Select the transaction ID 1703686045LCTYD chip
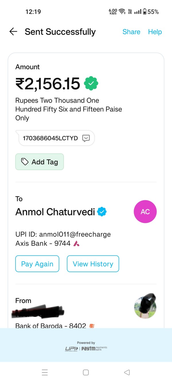This screenshot has height=383, width=172. (55, 138)
